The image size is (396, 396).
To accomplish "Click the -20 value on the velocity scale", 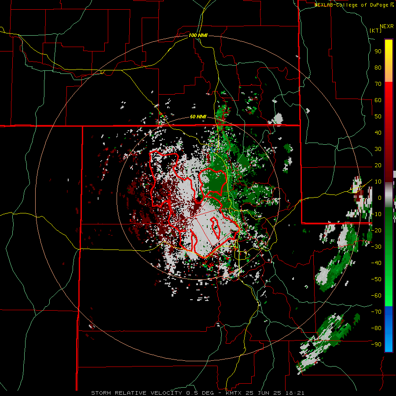I will (x=376, y=231).
